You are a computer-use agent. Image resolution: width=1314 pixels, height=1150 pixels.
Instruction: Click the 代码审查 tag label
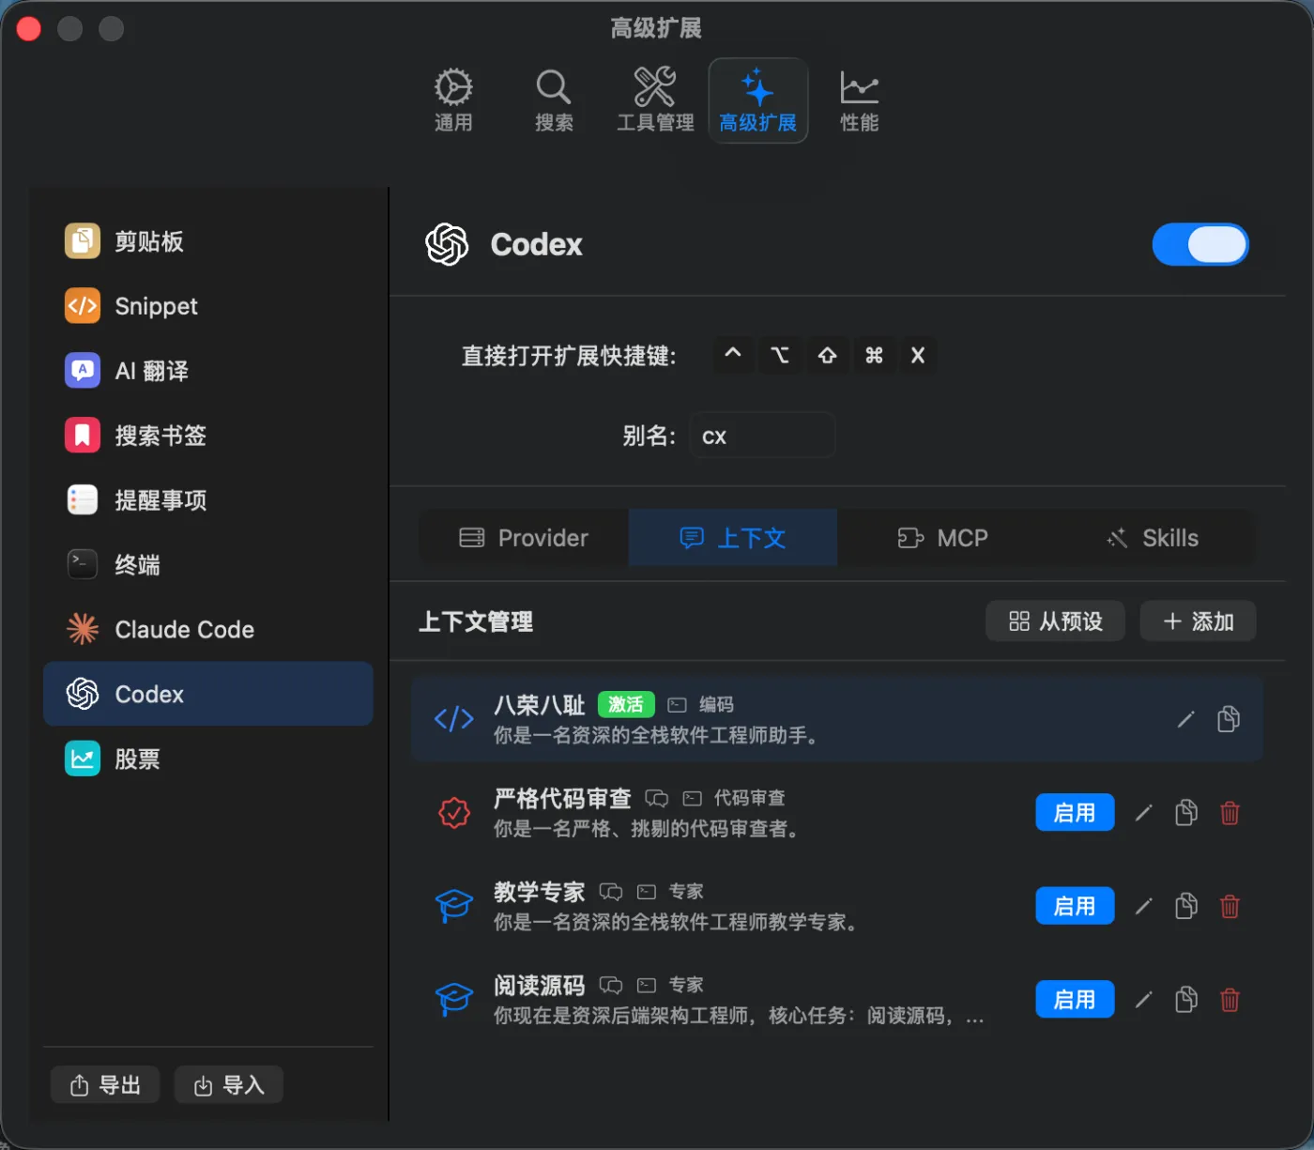coord(749,798)
